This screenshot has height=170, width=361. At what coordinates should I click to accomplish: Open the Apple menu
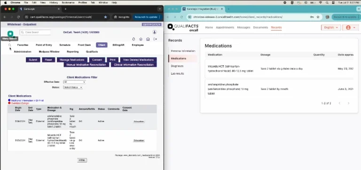click(6, 2)
